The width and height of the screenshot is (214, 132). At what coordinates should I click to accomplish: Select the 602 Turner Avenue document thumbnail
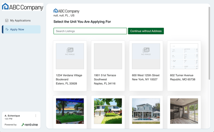tap(184, 56)
